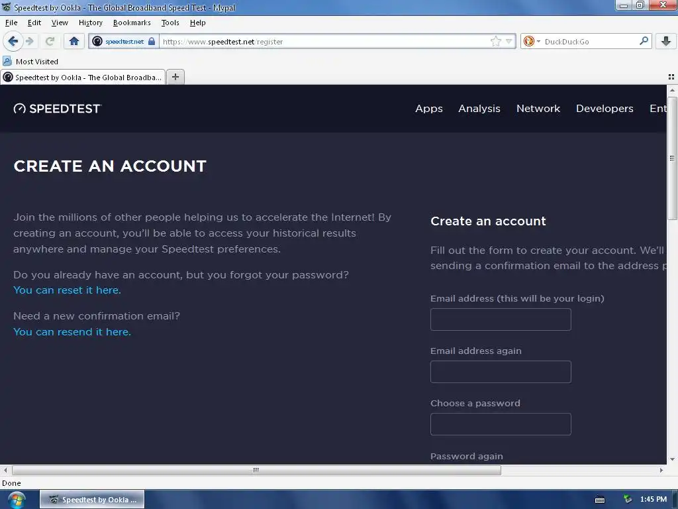Open the File menu

point(11,23)
